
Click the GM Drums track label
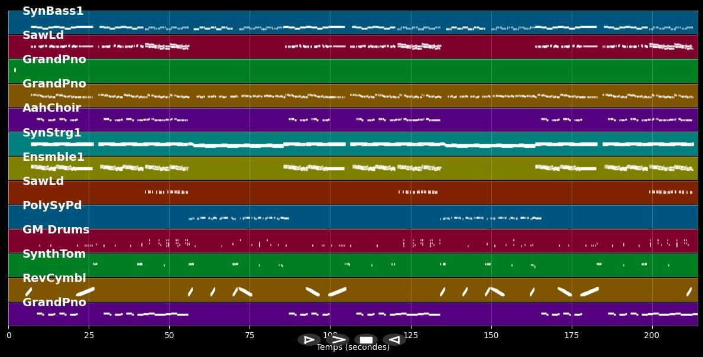tap(56, 230)
